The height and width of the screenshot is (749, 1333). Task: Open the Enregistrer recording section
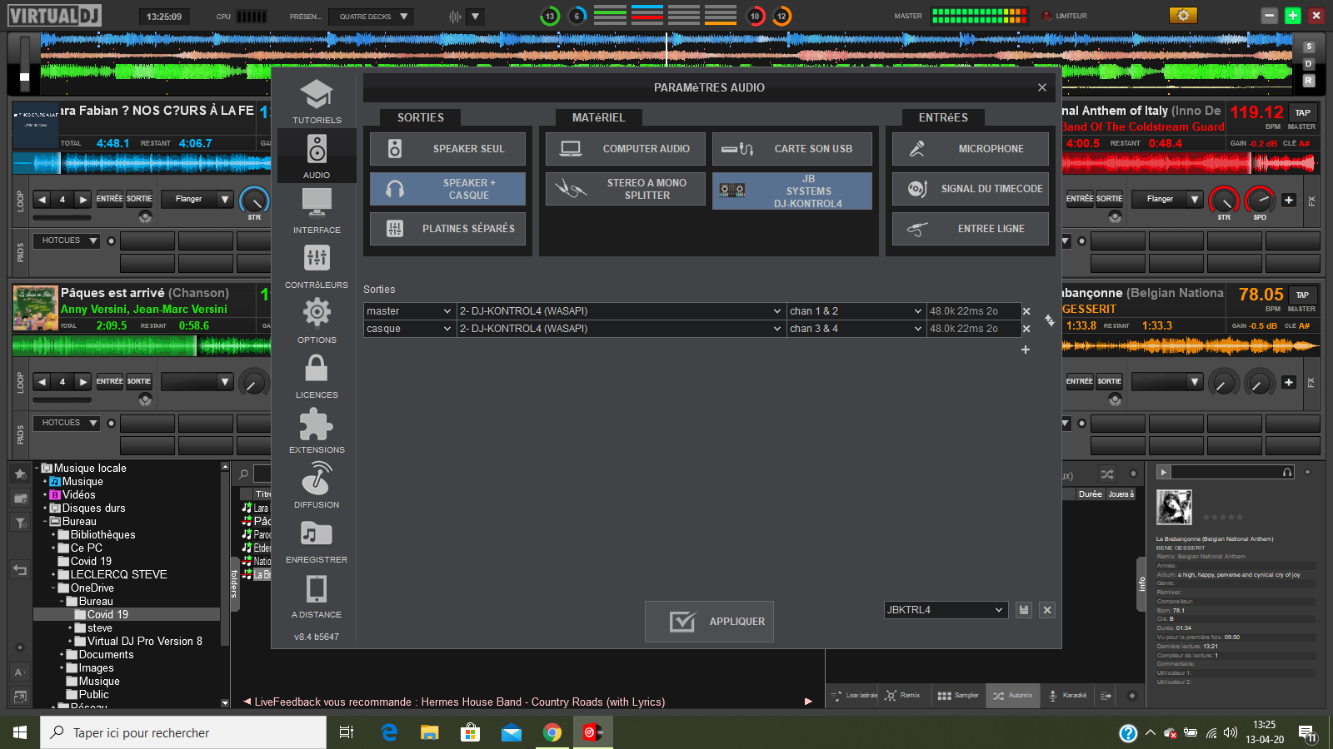coord(317,541)
